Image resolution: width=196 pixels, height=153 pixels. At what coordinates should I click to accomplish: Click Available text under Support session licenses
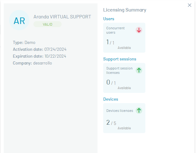point(124,88)
